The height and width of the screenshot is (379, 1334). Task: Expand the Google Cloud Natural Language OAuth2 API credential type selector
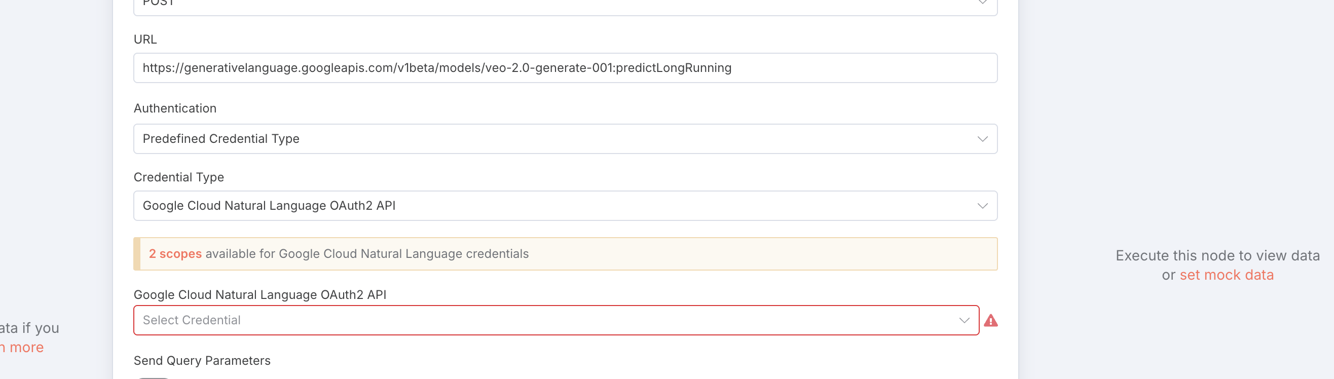click(x=565, y=206)
